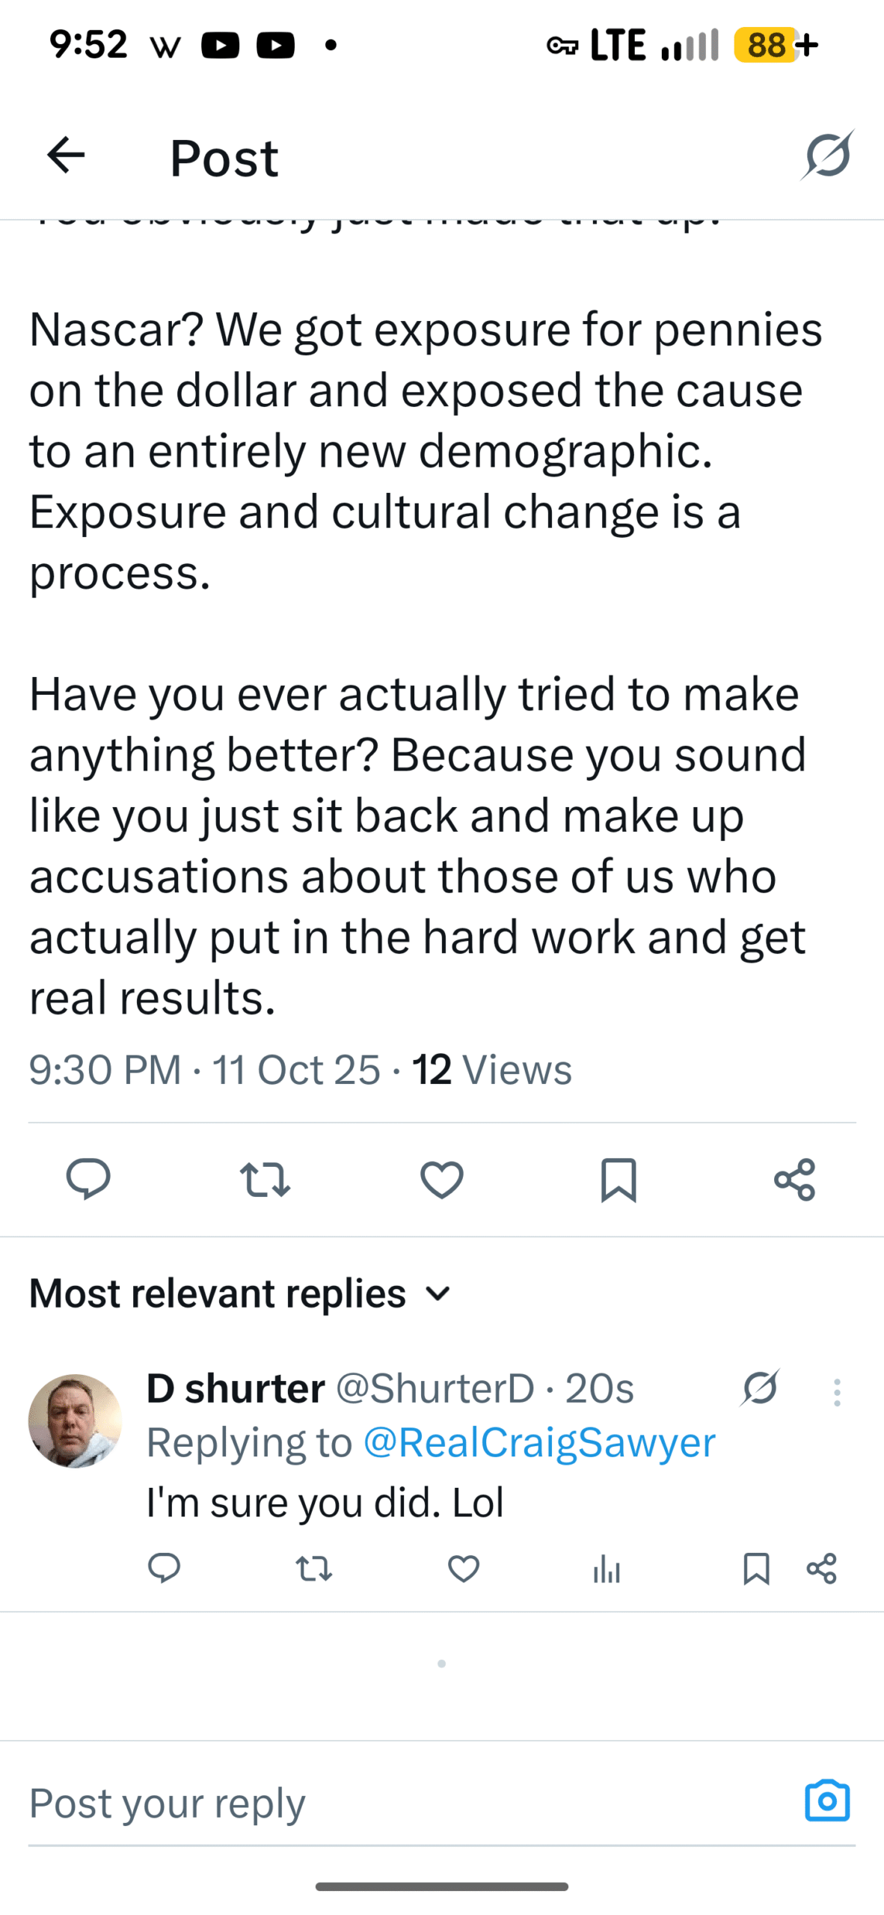
Task: Tap the Post your reply field
Action: [x=374, y=1803]
